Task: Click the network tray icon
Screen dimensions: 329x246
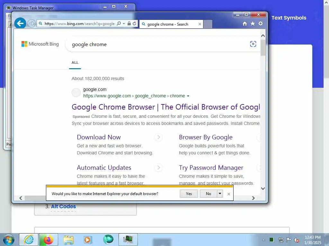Action: click(281, 240)
